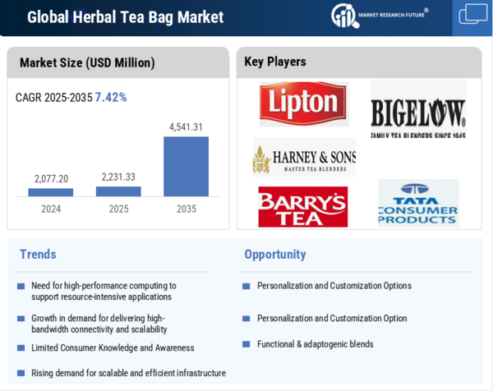This screenshot has height=391, width=493.
Task: Click the Lipton logo
Action: click(303, 103)
